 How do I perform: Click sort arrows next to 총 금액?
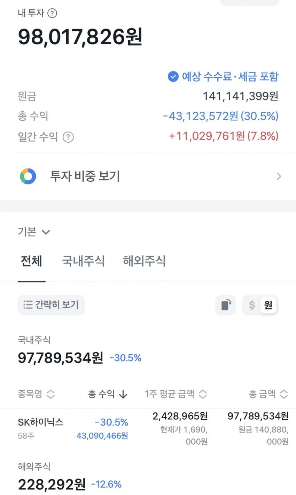coord(284,395)
